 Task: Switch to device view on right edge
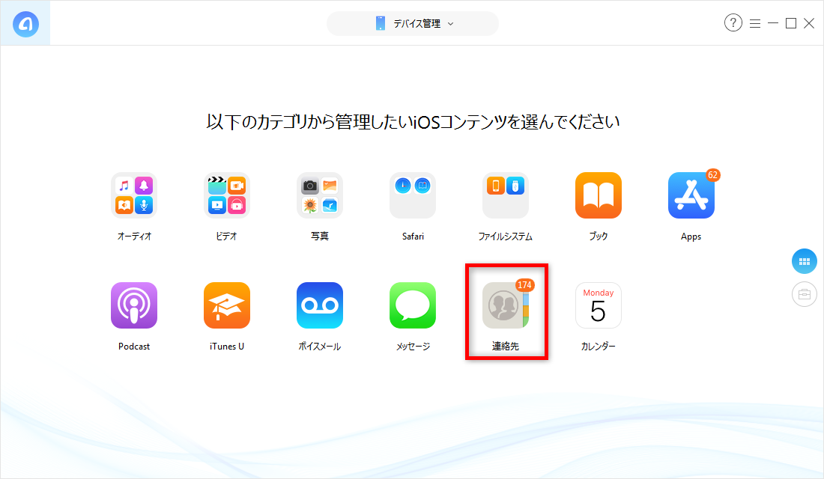coord(804,294)
